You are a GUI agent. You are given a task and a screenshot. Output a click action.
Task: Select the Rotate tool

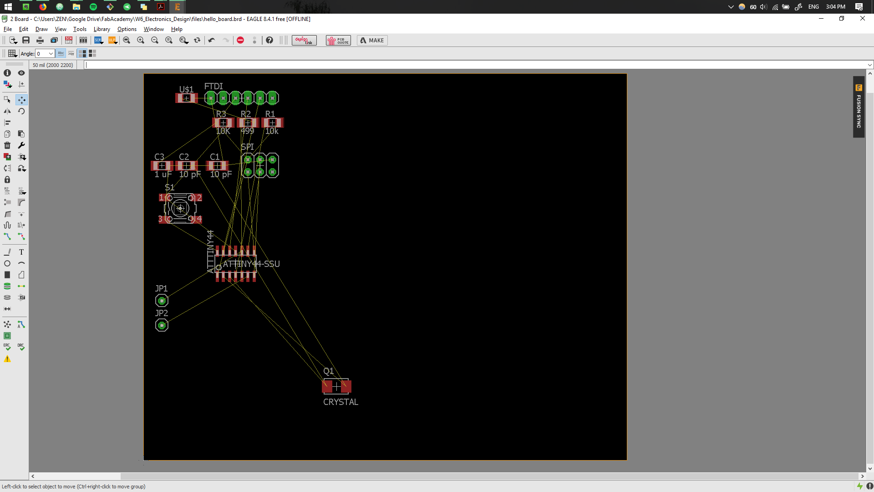pos(21,111)
